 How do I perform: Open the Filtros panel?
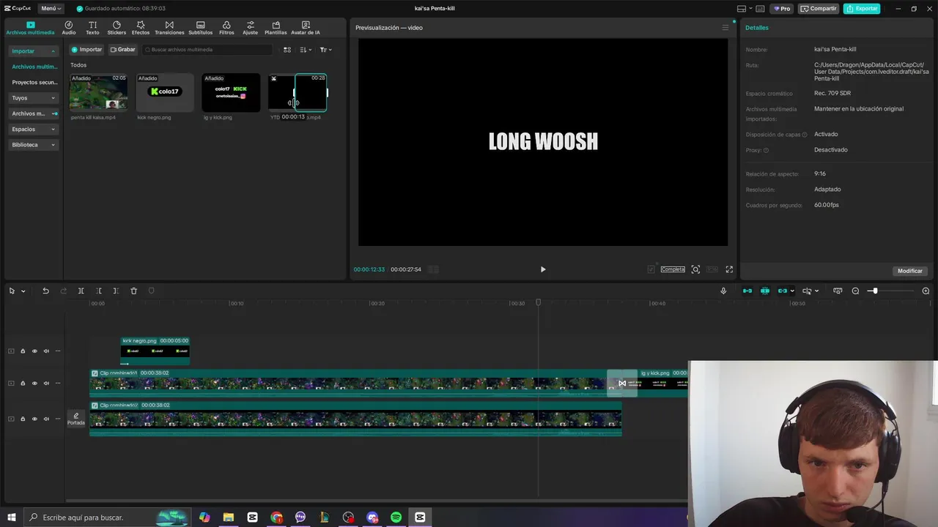tap(226, 28)
